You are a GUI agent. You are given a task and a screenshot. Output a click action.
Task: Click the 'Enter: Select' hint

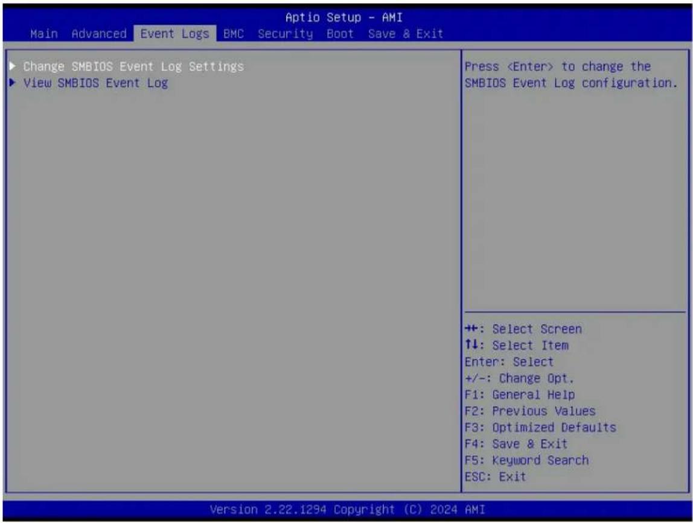(x=509, y=362)
